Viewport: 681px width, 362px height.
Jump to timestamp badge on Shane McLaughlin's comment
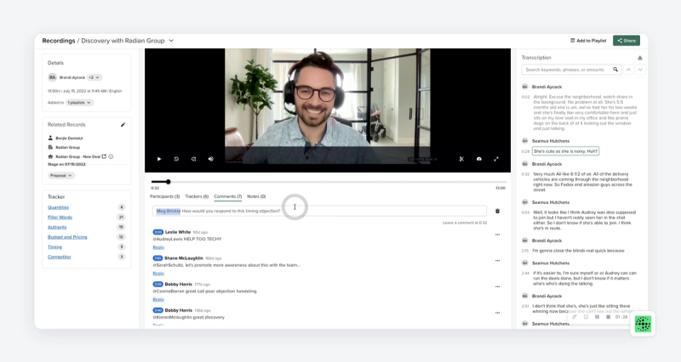point(157,258)
